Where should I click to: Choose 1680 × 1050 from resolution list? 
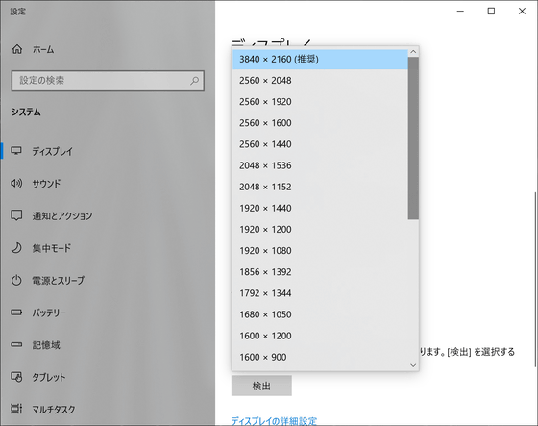click(x=320, y=314)
